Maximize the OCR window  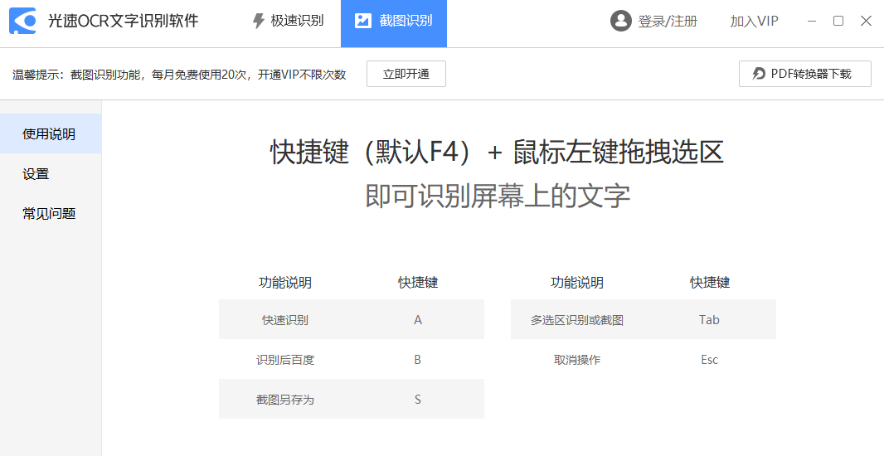coord(838,21)
